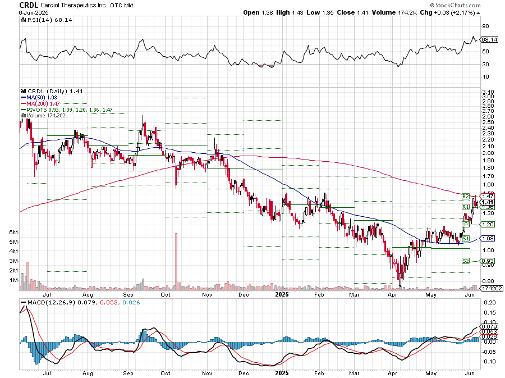This screenshot has height=378, width=505.
Task: Click the Volume 174,202 legend bar icon
Action: pos(23,116)
